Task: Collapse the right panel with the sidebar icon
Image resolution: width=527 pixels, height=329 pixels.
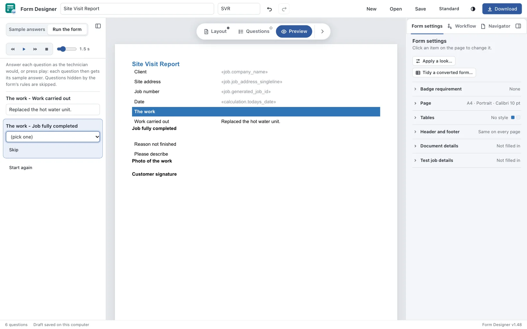Action: (518, 26)
